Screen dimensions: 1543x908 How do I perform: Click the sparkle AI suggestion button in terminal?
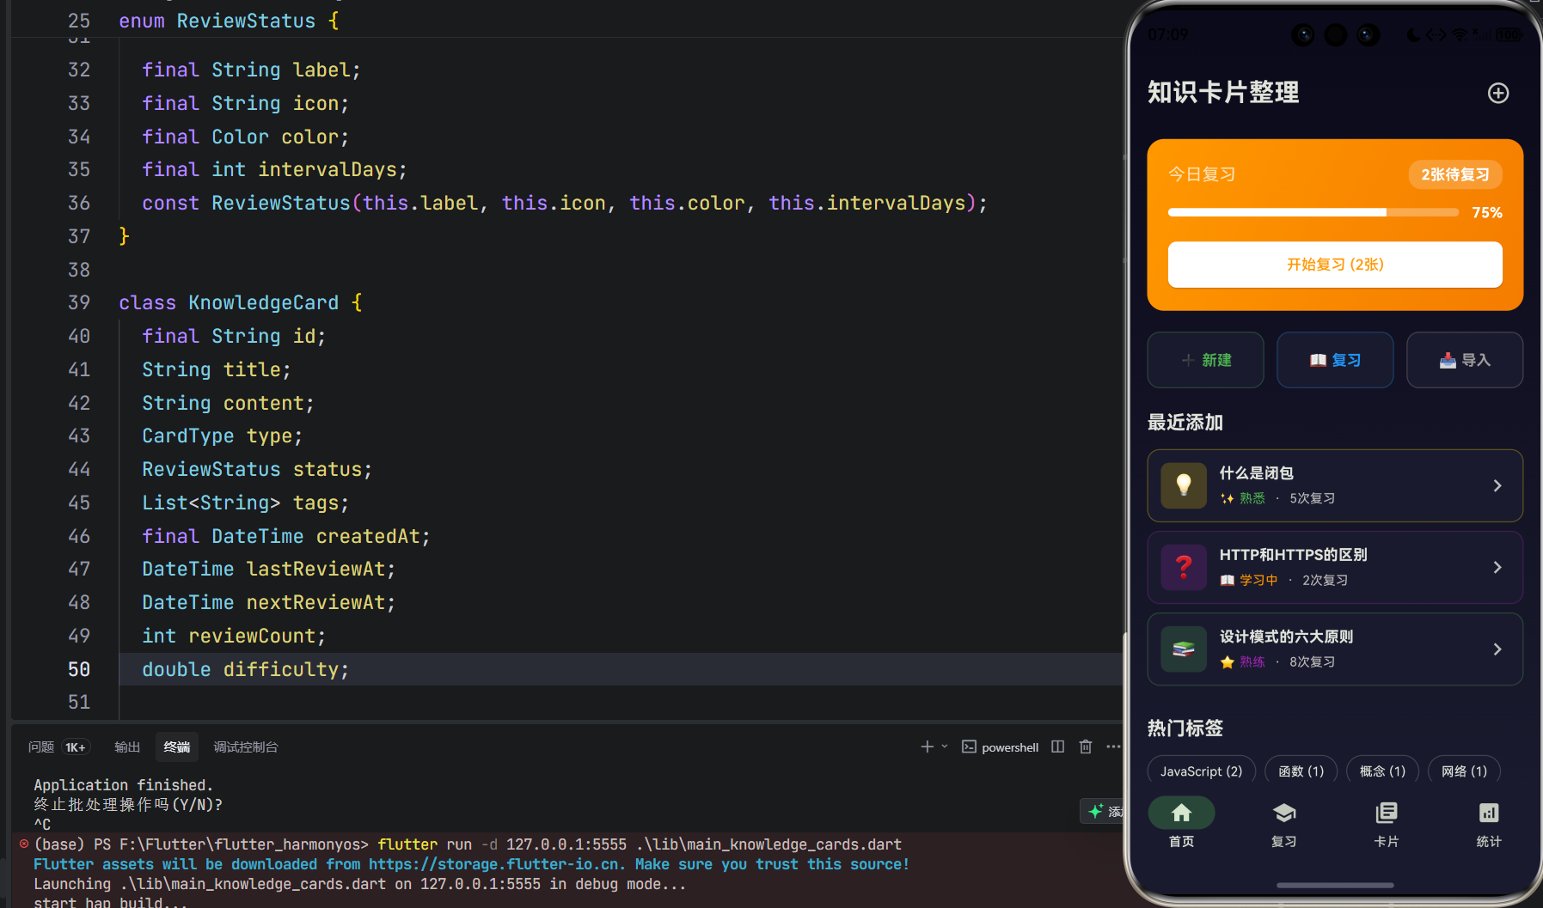[1102, 811]
